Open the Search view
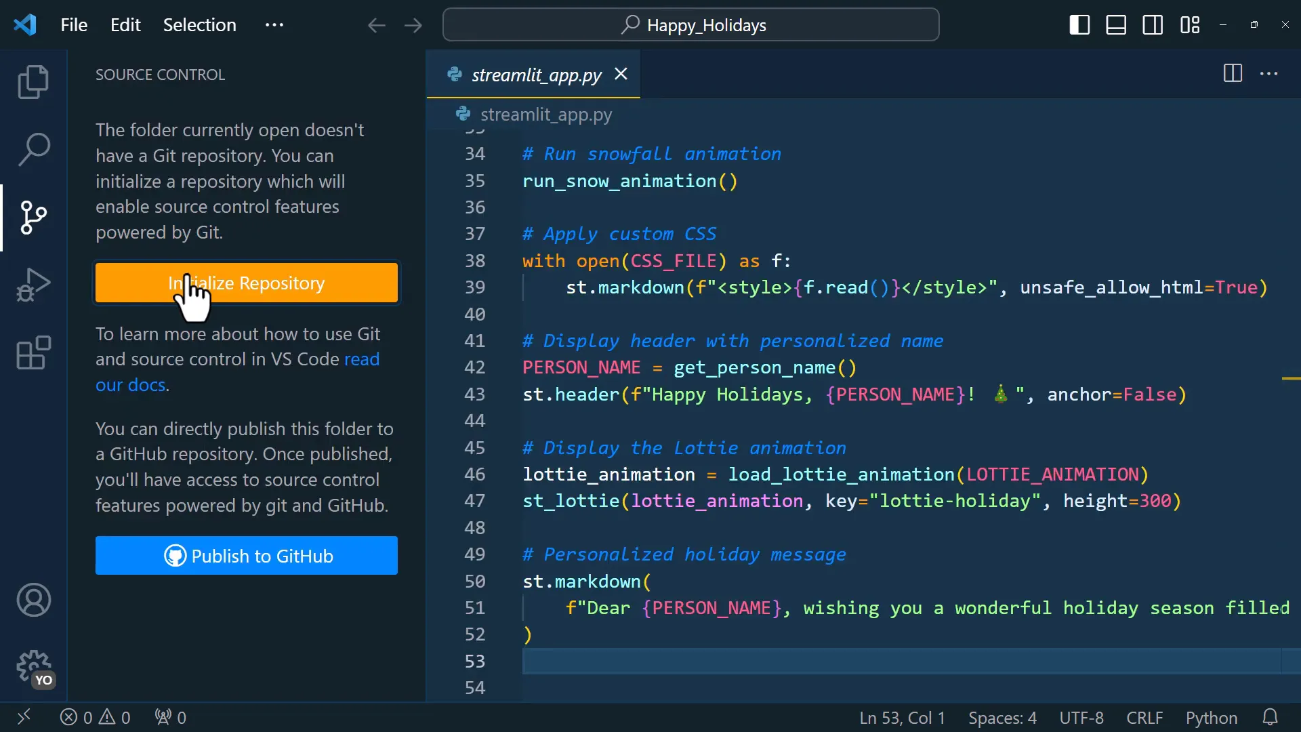 (x=33, y=148)
